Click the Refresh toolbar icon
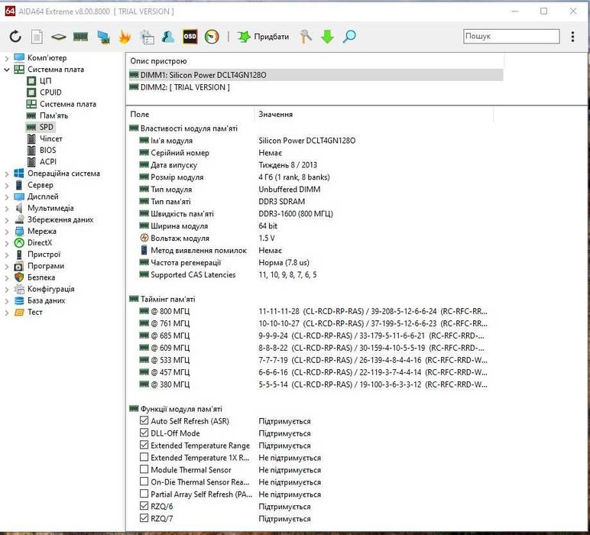The height and width of the screenshot is (535, 590). coord(15,37)
